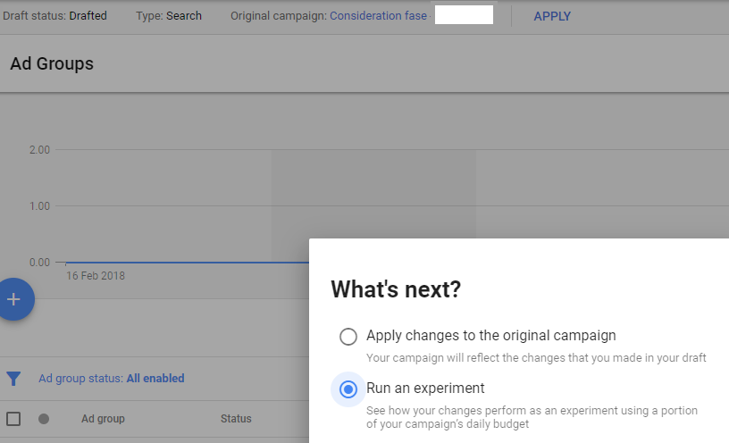Click the 'What's next?' dialog heading
Viewport: 729px width, 443px height.
point(396,289)
